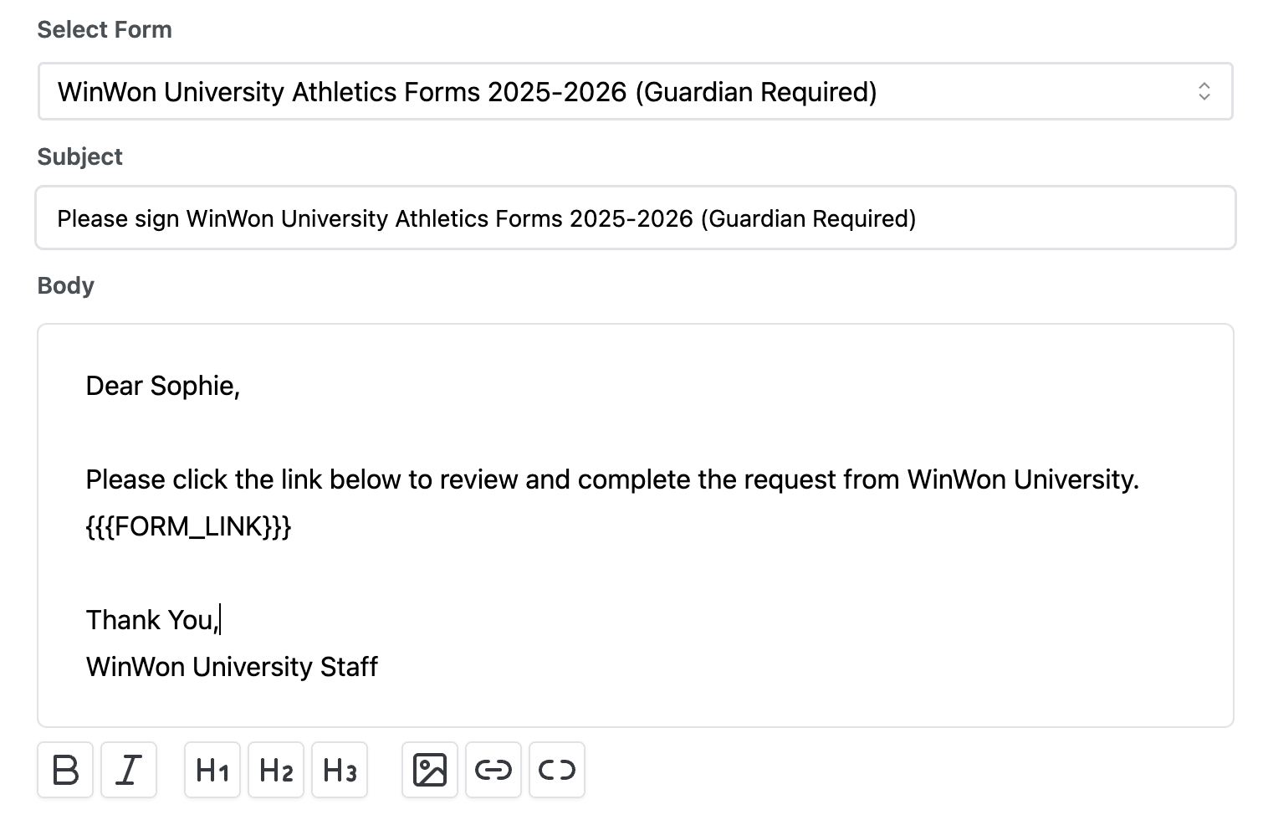Toggle bold formatting in the body editor

(x=65, y=770)
